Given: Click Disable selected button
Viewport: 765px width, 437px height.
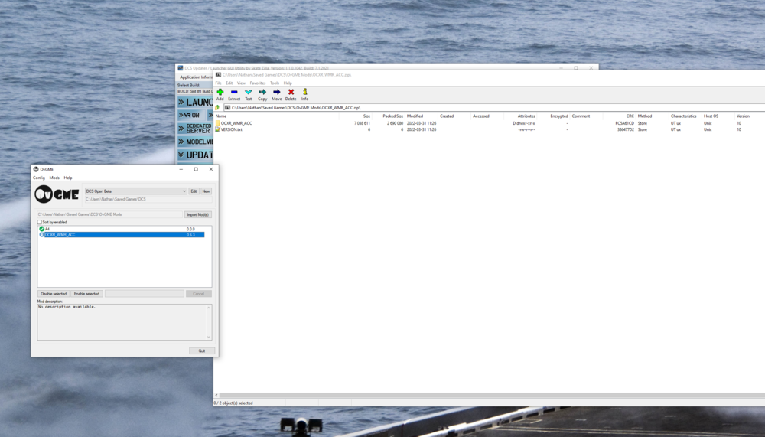Looking at the screenshot, I should tap(54, 294).
